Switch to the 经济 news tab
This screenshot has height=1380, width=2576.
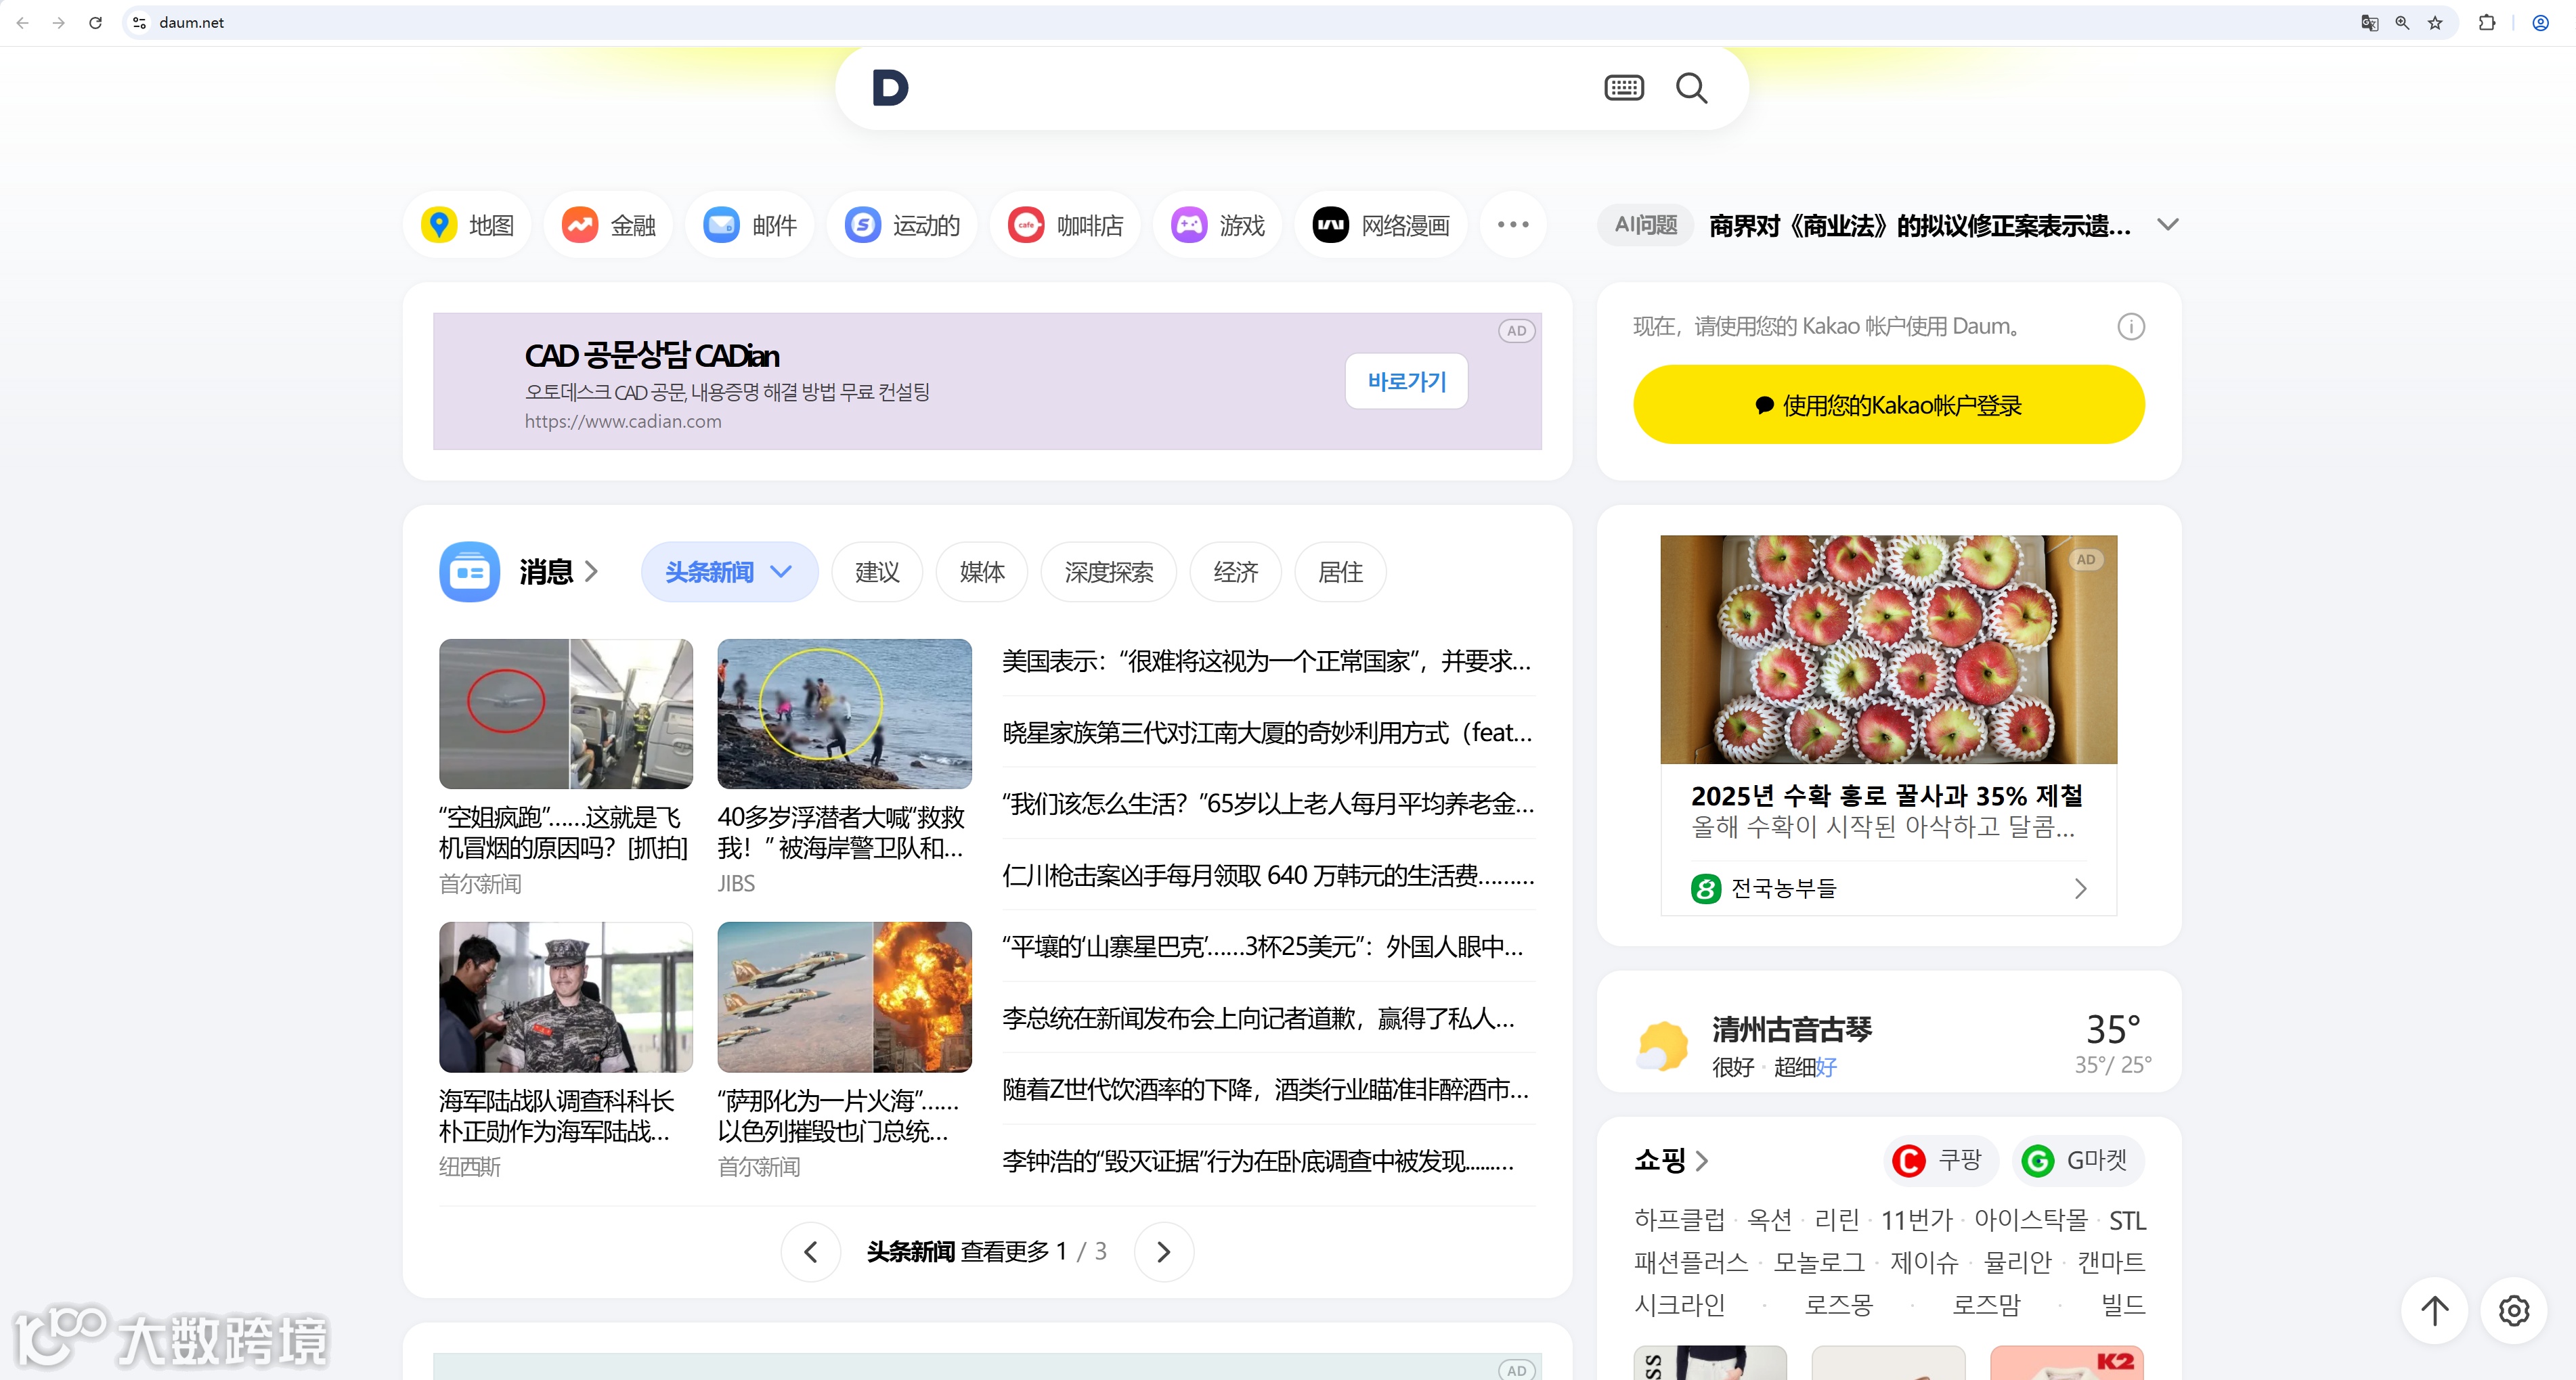click(x=1235, y=572)
